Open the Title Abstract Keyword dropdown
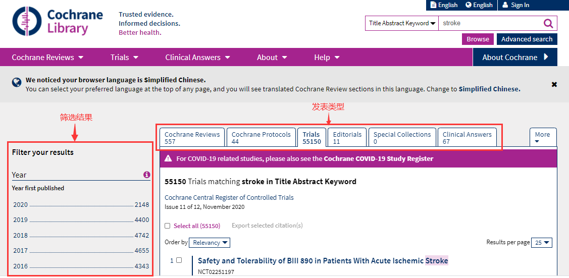Viewport: 569px width, 278px height. click(402, 23)
